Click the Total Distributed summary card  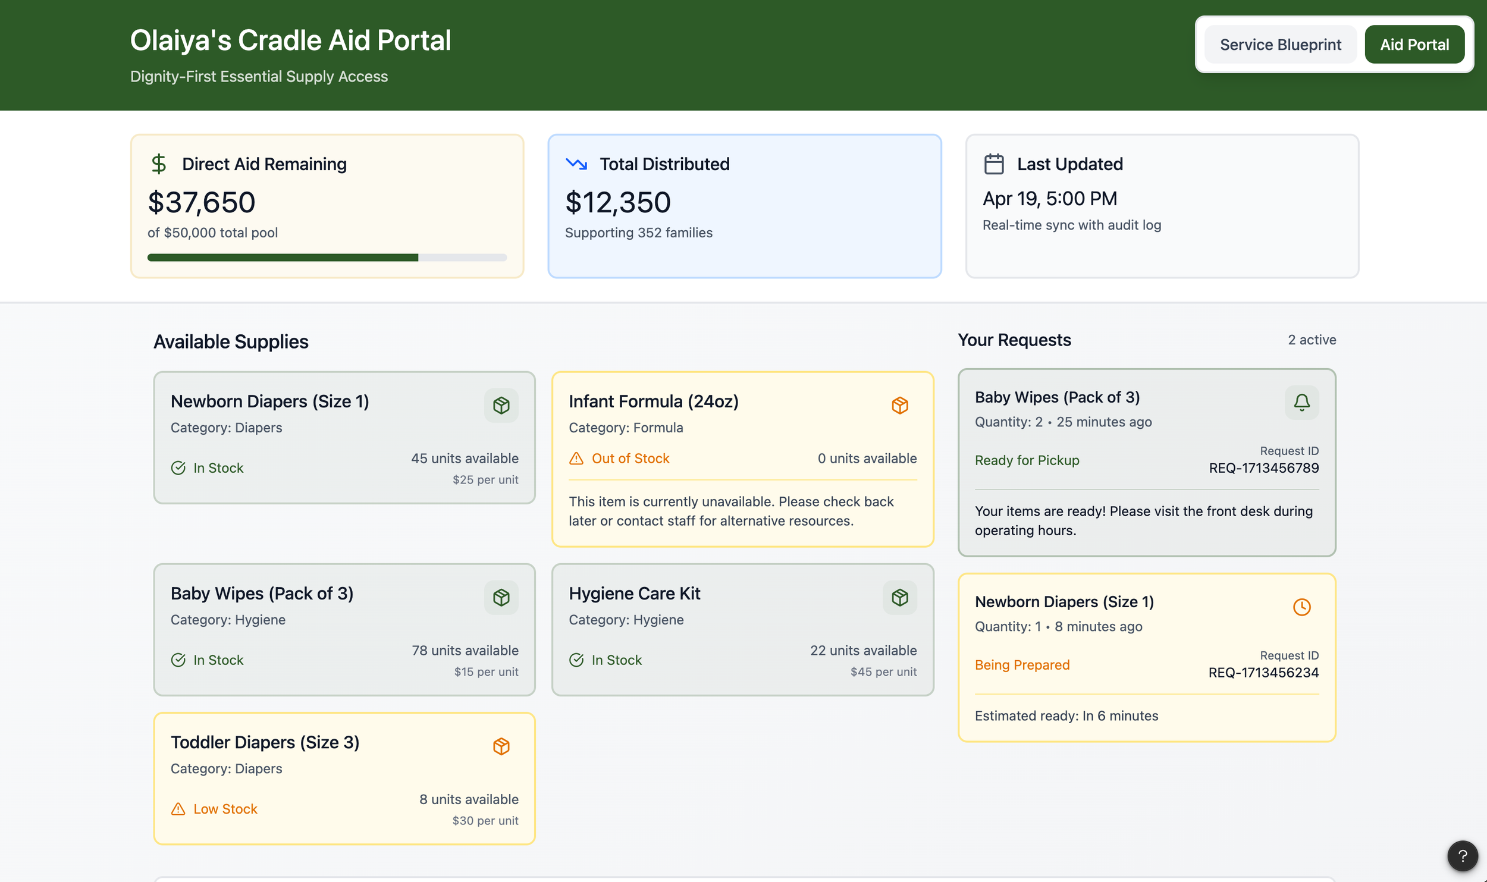(744, 206)
